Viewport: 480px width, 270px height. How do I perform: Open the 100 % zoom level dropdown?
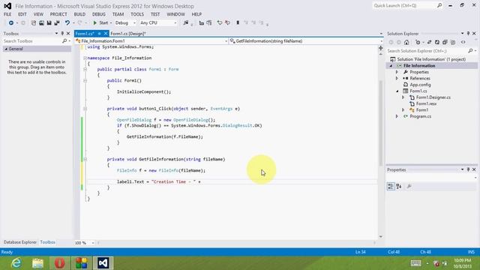coord(93,243)
